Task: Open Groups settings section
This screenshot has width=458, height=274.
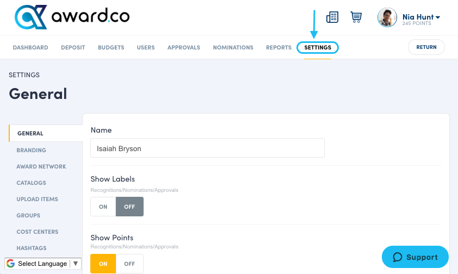Action: (28, 216)
